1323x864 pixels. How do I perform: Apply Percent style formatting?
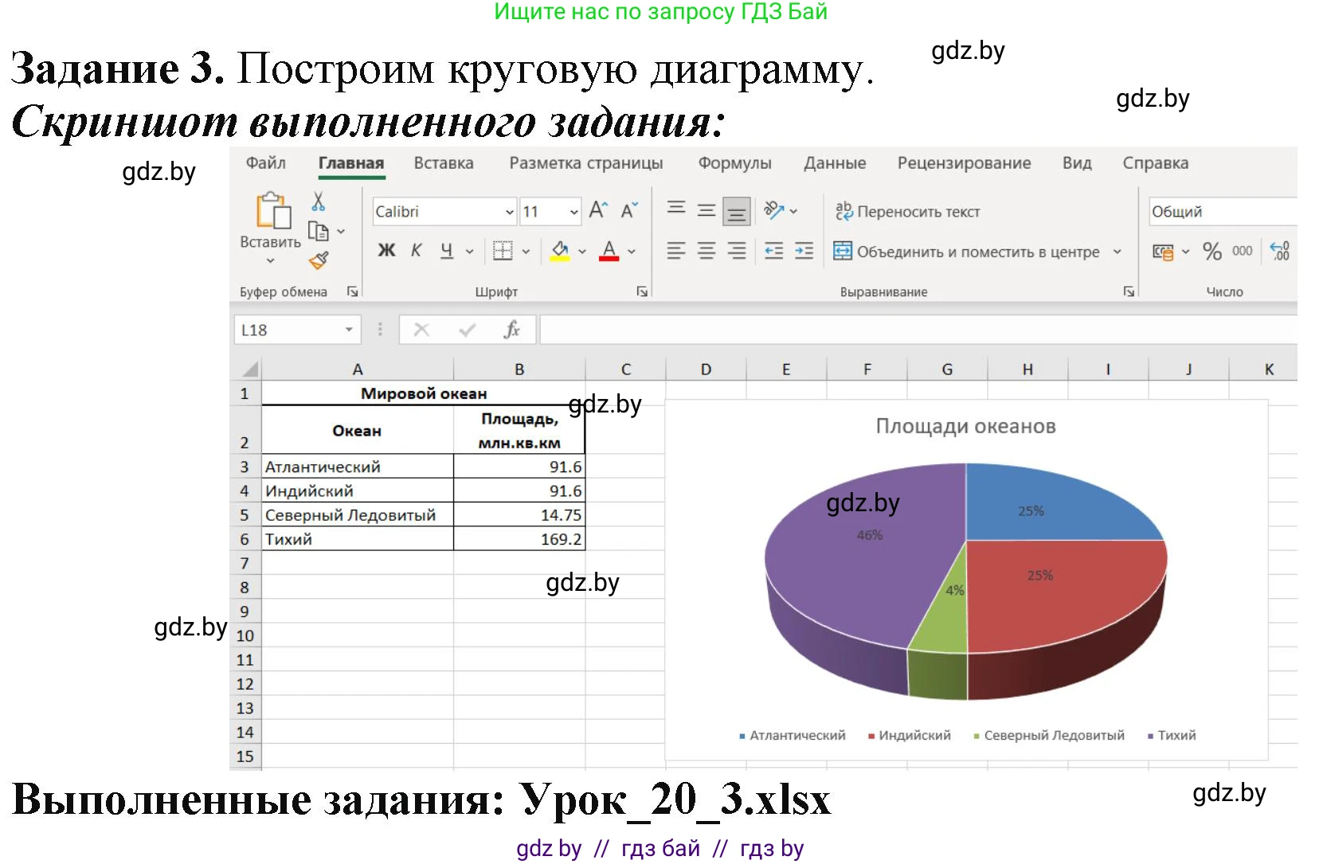tap(1211, 252)
